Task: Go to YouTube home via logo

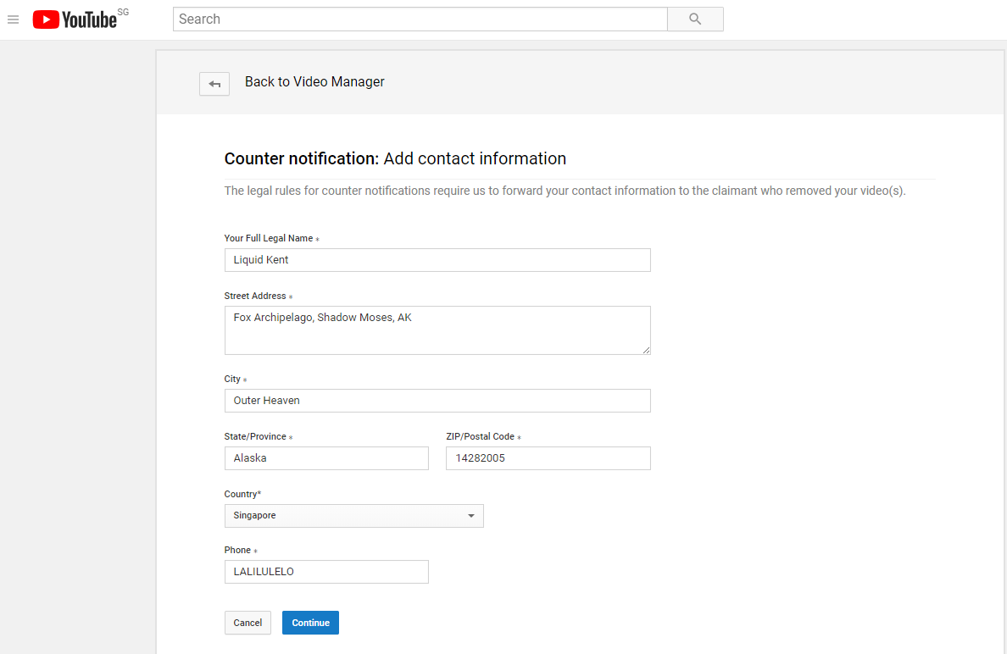Action: point(75,19)
